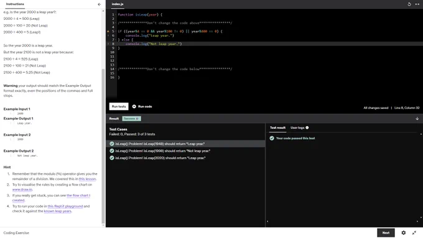Click Example Input 1 heading

click(x=17, y=109)
